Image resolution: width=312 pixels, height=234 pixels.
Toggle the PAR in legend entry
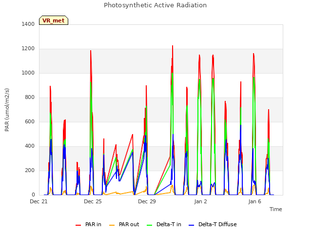pos(88,224)
